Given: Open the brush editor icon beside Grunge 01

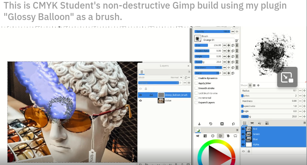Looking at the screenshot, I should pyautogui.click(x=237, y=40).
